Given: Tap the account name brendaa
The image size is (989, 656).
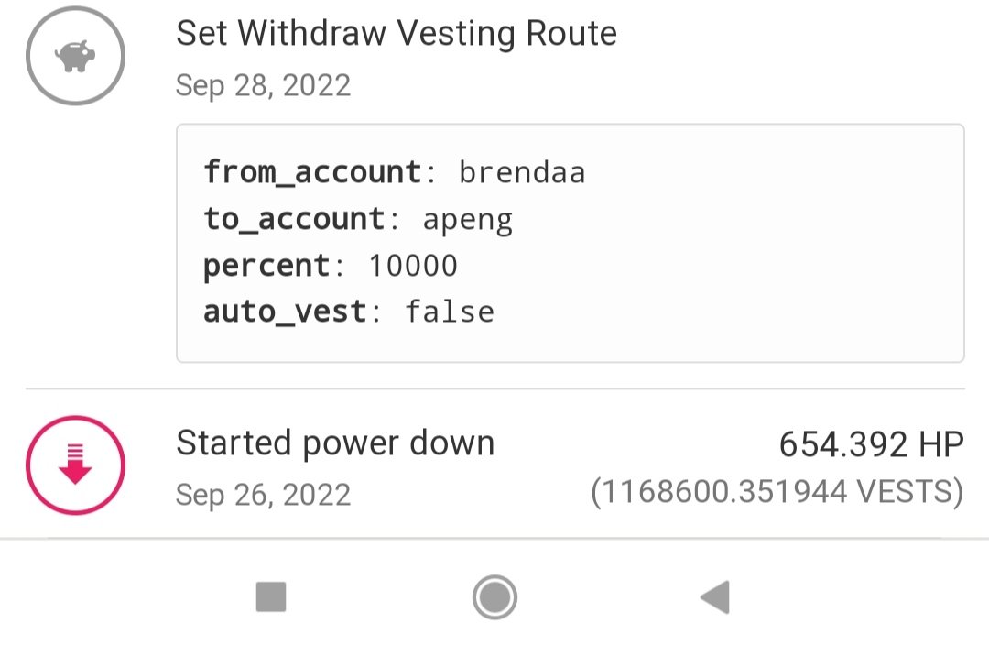Looking at the screenshot, I should click(522, 173).
